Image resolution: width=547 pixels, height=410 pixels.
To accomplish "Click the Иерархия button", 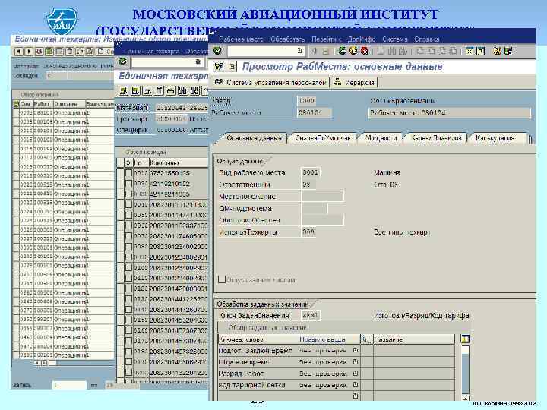I will (354, 82).
